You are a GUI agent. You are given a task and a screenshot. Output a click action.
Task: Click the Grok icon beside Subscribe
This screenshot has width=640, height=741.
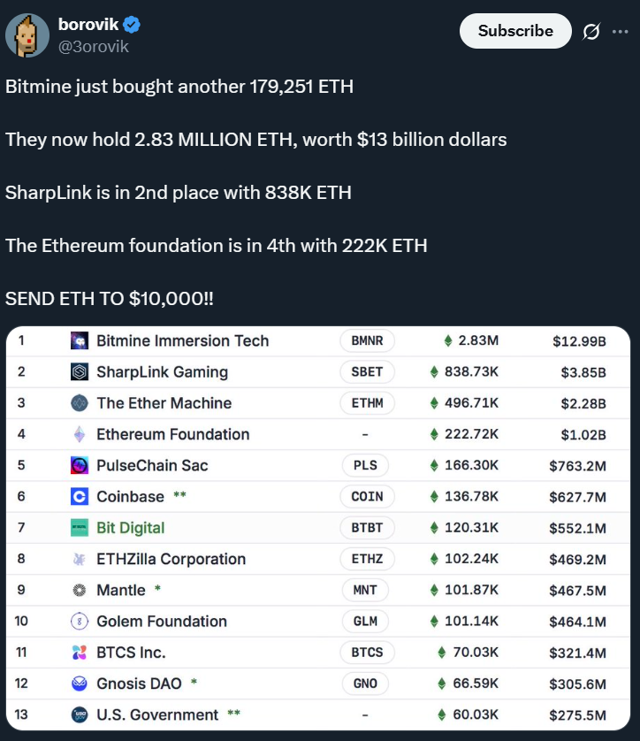[x=591, y=31]
